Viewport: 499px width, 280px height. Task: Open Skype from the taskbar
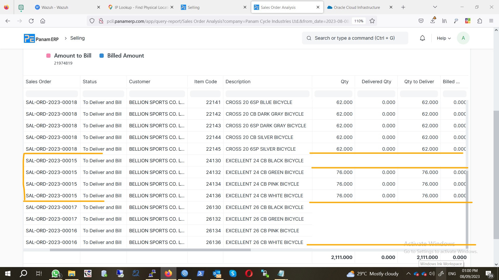point(233,274)
